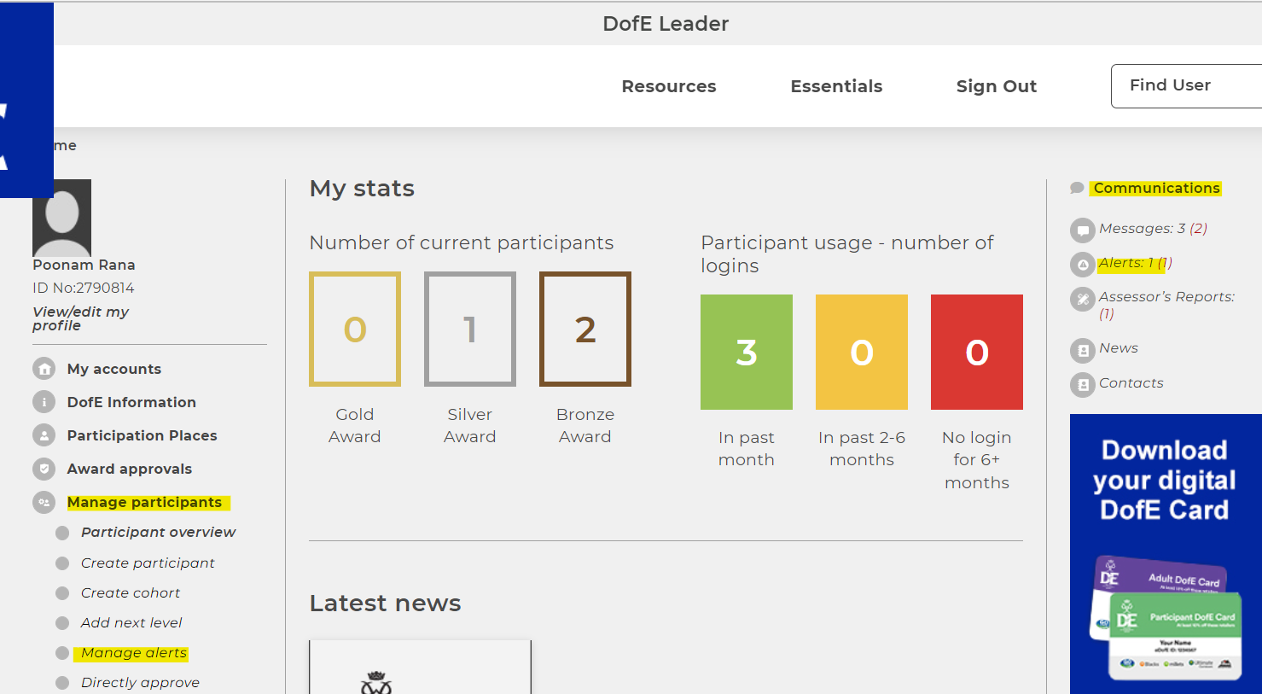This screenshot has height=694, width=1262.
Task: Go to Participant overview
Action: click(158, 532)
